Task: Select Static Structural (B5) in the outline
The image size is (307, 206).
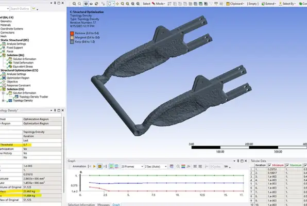Action: pos(15,40)
